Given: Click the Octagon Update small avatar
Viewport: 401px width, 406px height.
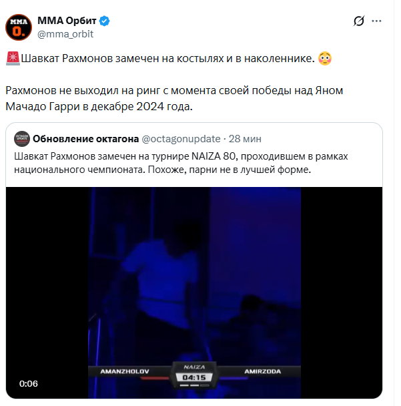Looking at the screenshot, I should tap(21, 139).
